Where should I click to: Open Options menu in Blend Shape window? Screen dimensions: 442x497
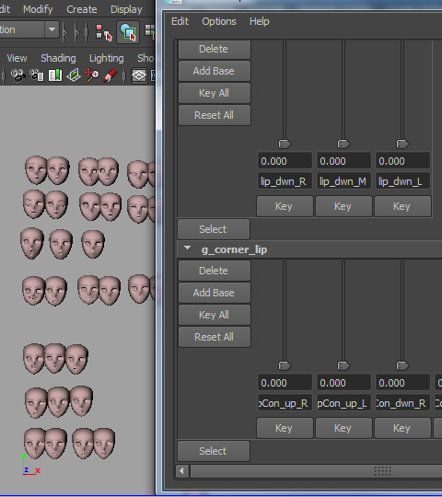click(x=219, y=21)
